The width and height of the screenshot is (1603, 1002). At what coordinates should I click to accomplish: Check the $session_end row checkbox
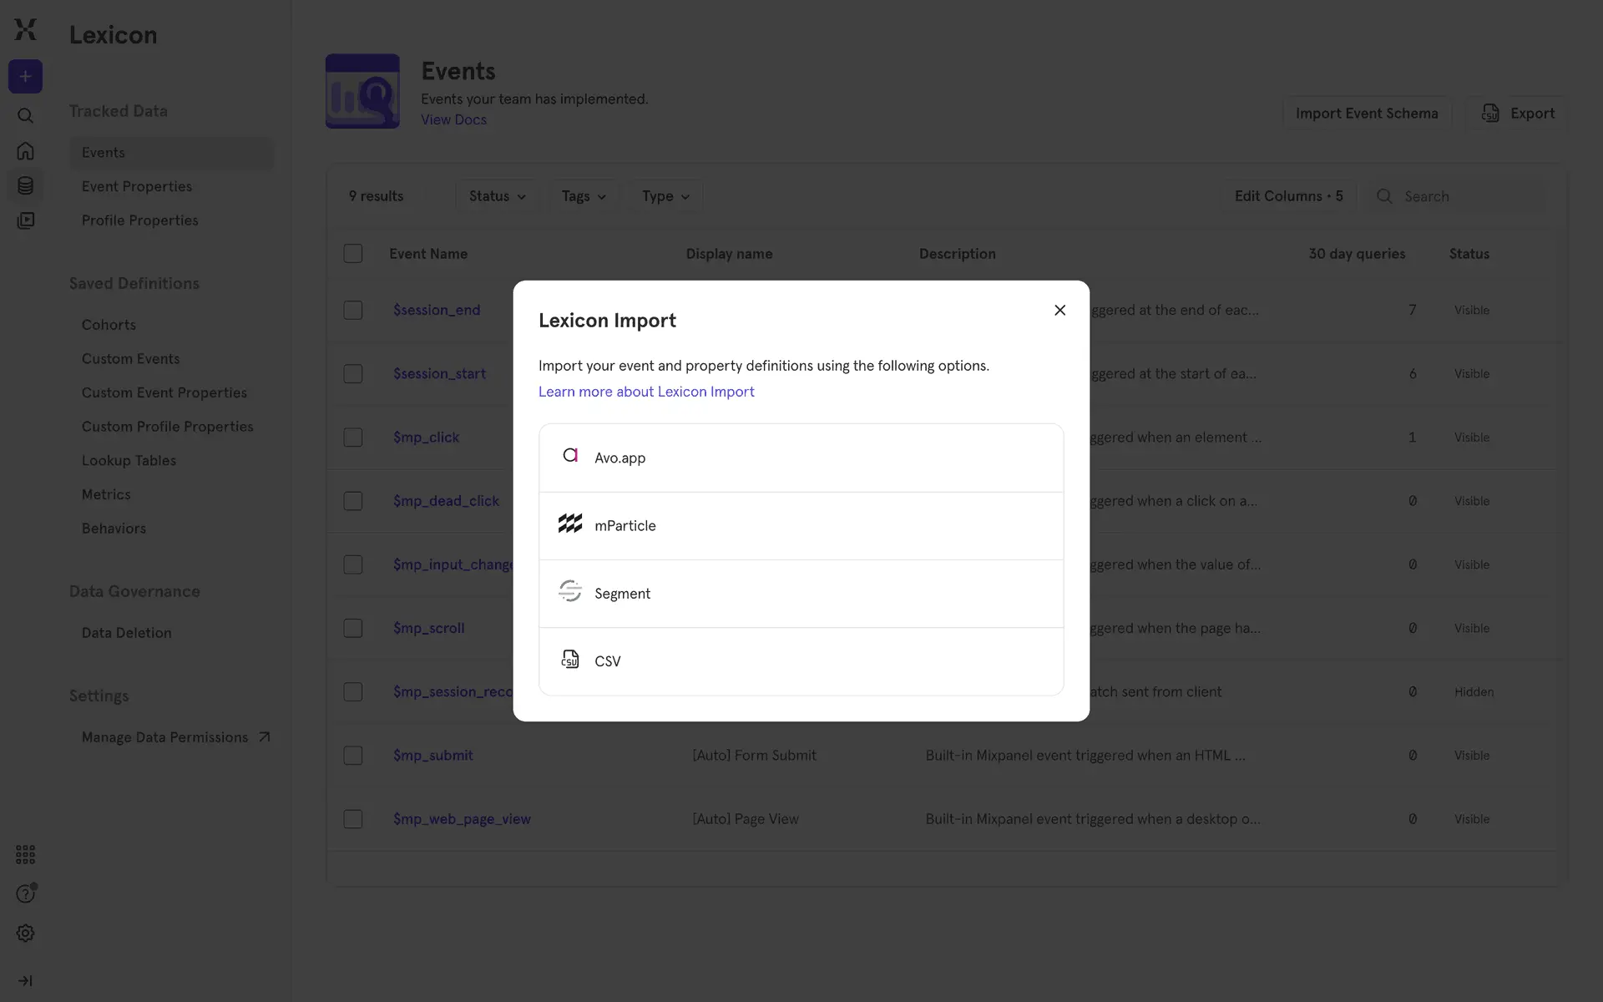coord(353,310)
